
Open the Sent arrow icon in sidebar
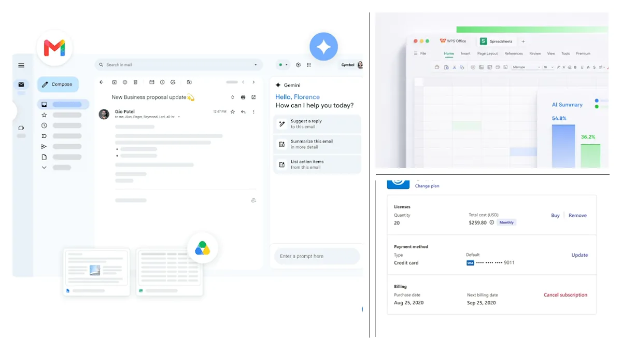click(x=44, y=147)
